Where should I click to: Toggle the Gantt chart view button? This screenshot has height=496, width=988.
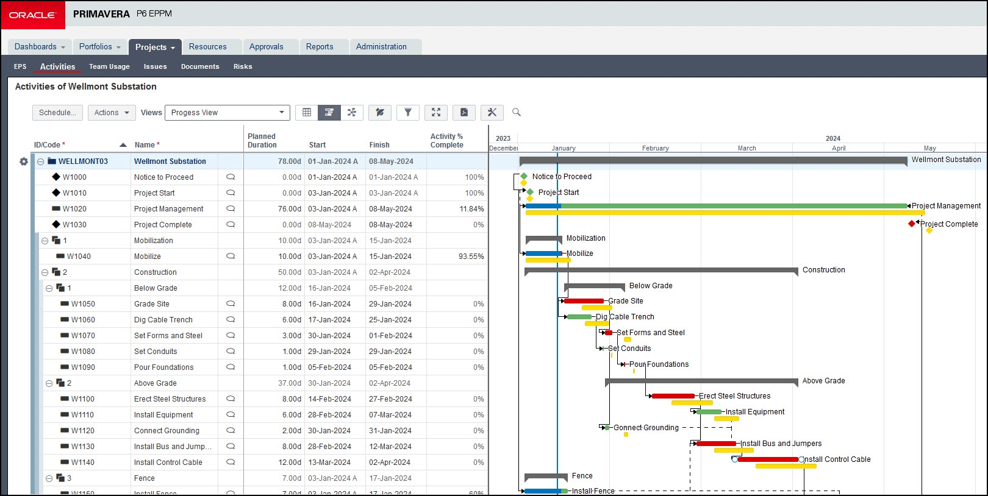[329, 112]
